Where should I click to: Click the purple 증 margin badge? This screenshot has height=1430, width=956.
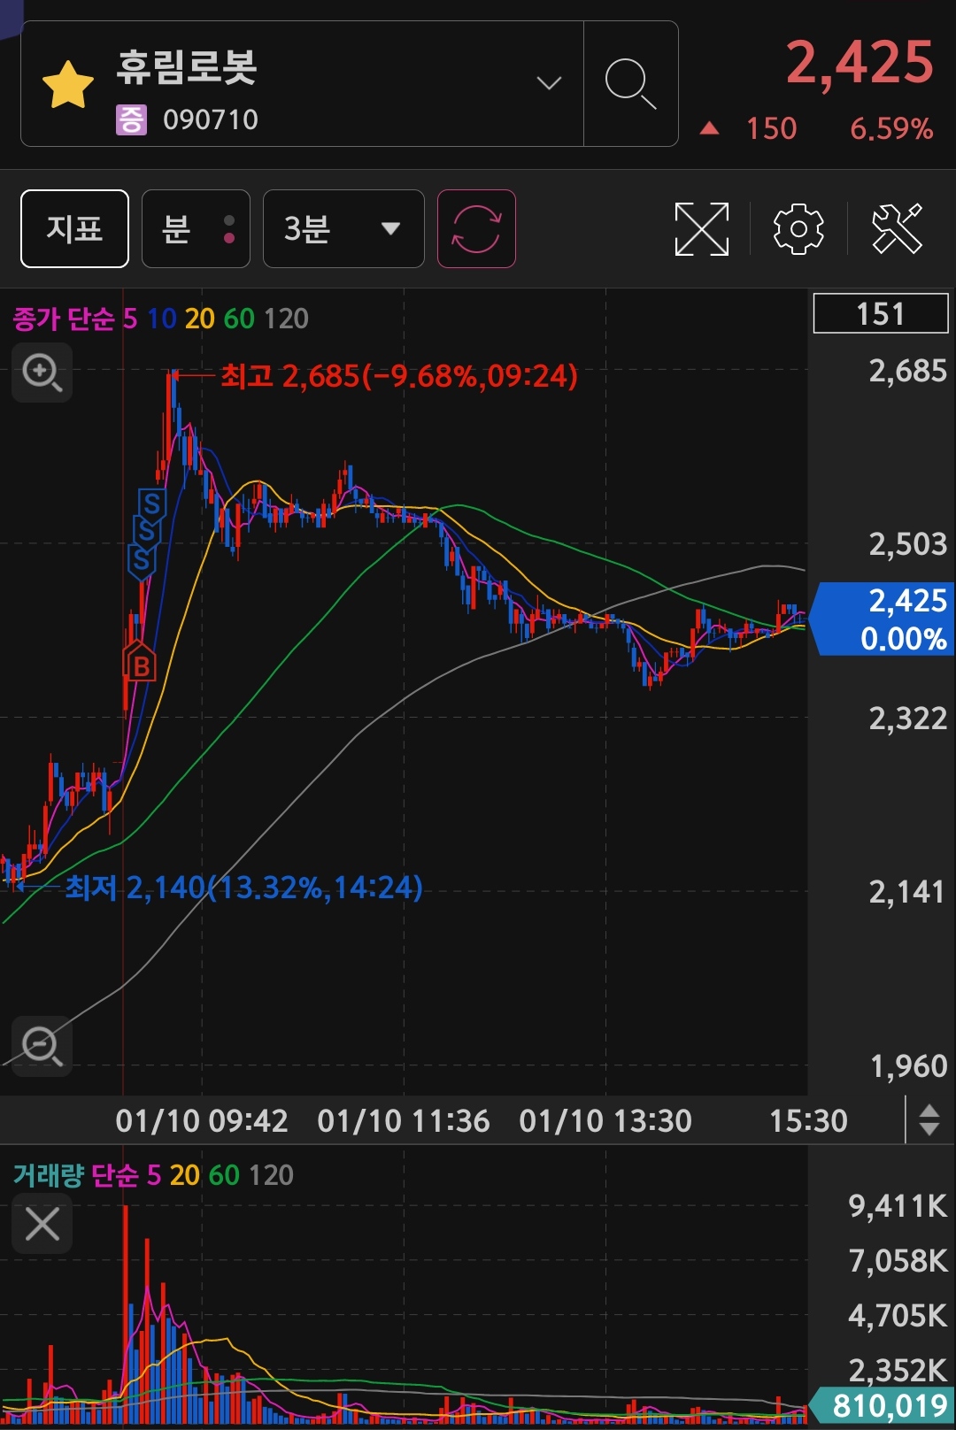131,119
